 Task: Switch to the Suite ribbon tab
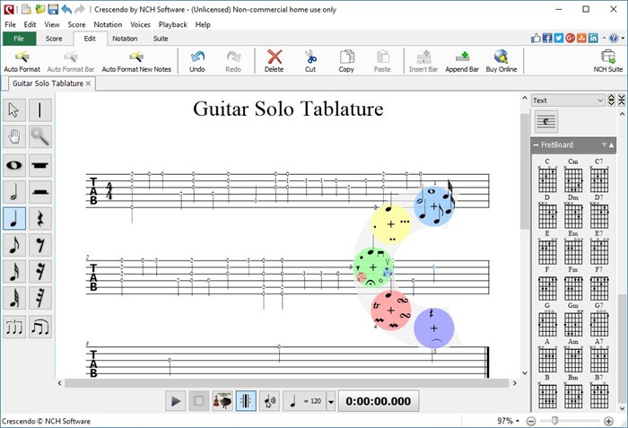click(161, 39)
